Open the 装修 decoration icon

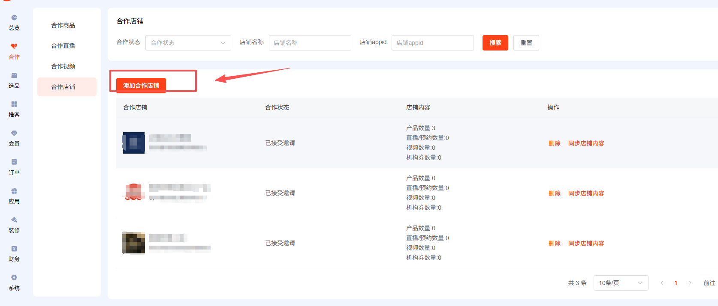(14, 220)
